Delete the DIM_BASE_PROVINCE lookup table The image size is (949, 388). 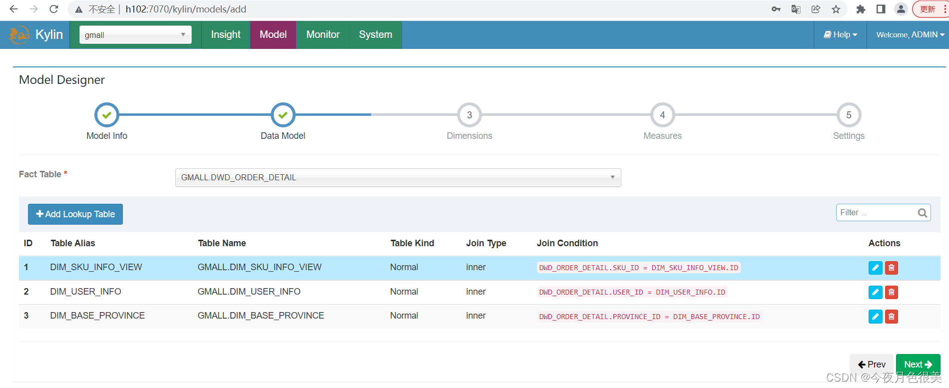pos(891,317)
